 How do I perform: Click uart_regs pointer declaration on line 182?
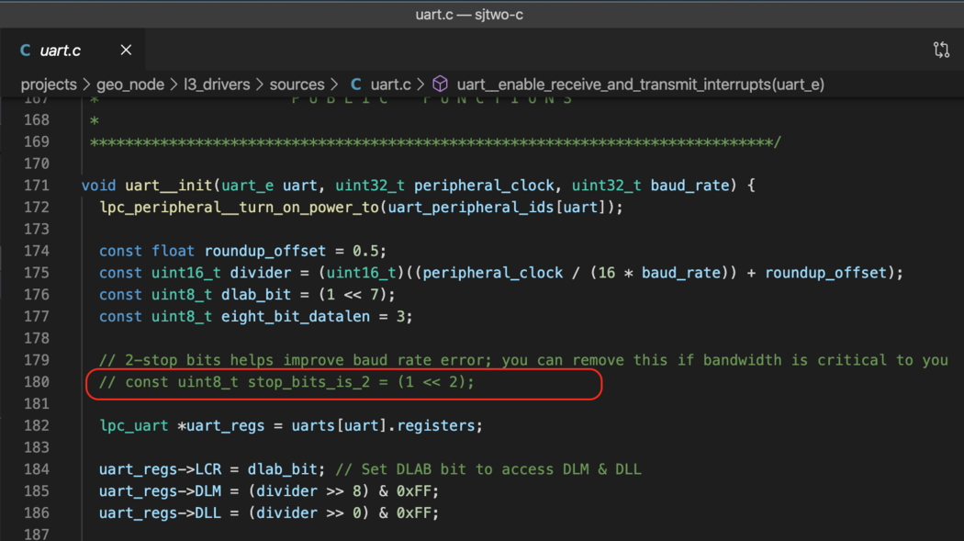click(291, 425)
